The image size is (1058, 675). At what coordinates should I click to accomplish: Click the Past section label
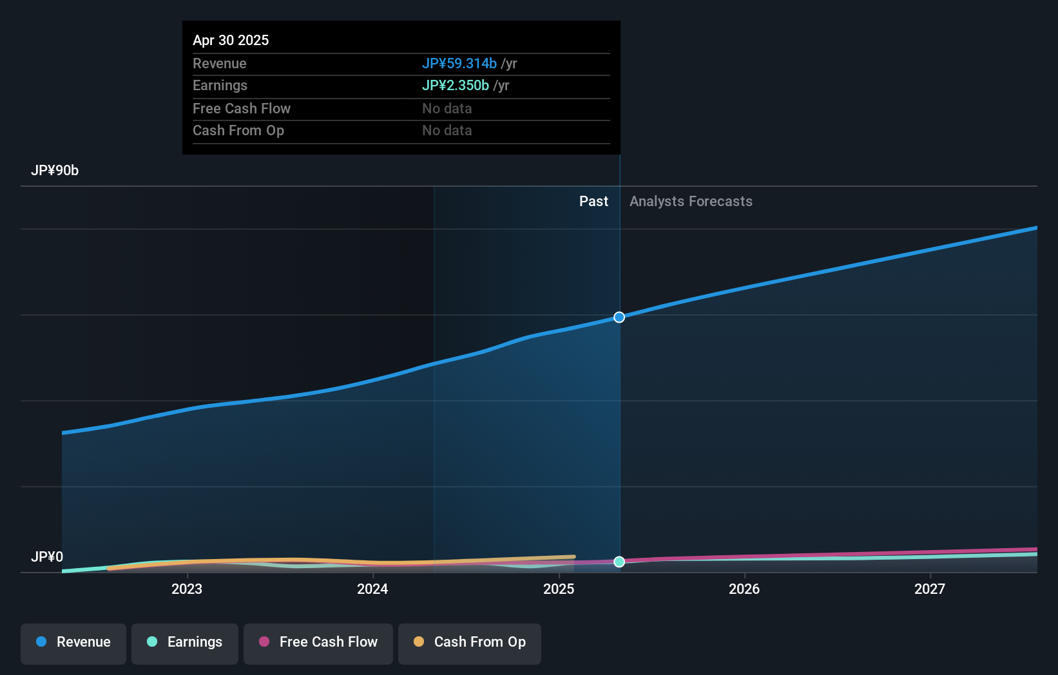[593, 202]
